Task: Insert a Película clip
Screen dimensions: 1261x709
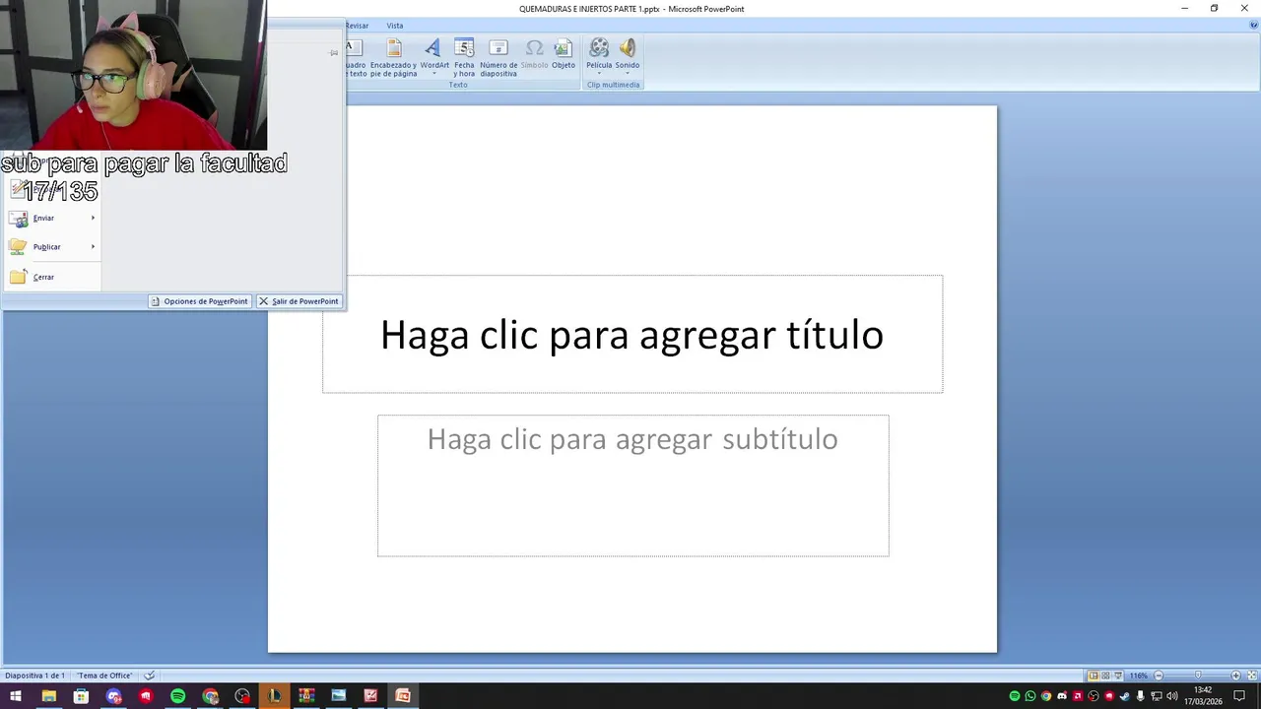Action: tap(599, 54)
